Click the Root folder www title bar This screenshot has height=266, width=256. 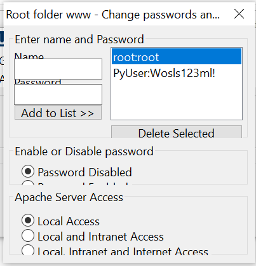click(113, 15)
